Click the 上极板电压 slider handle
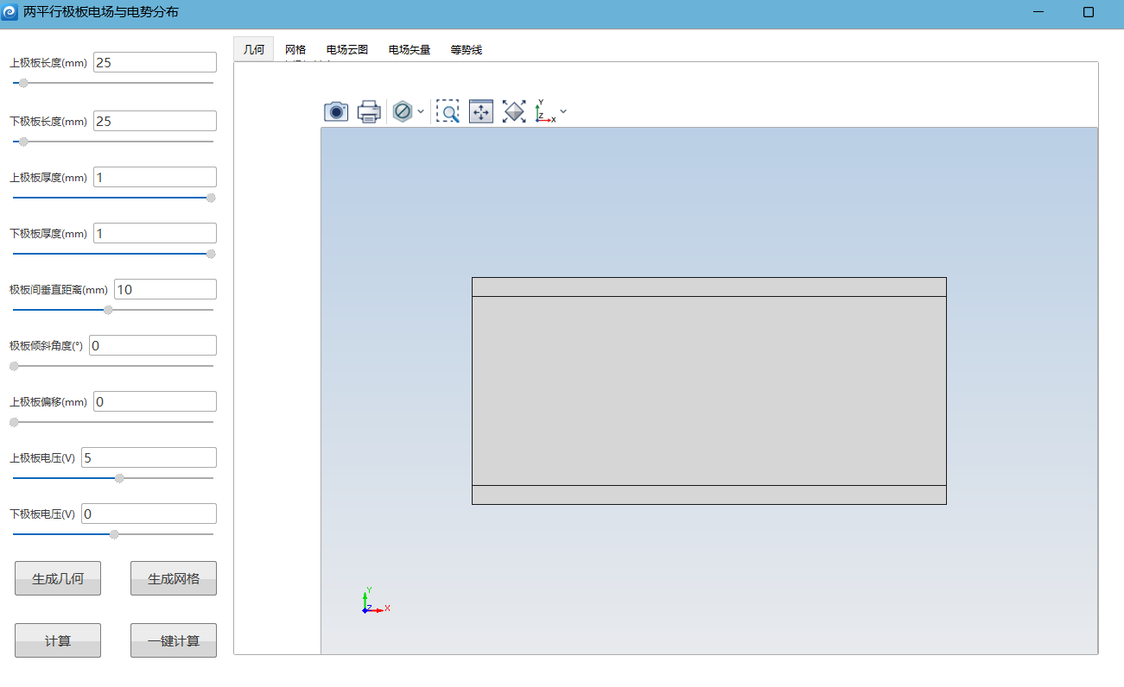Screen dimensions: 1124x687 119,478
